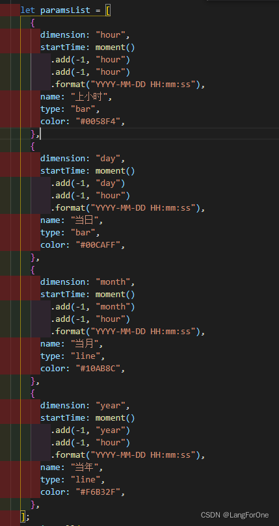Click the "let paramsList = [" declaration line
This screenshot has height=526, width=279.
66,10
